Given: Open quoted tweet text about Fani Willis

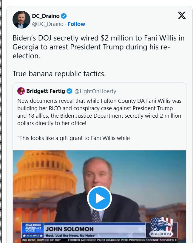Looking at the screenshot, I should coord(99,111).
